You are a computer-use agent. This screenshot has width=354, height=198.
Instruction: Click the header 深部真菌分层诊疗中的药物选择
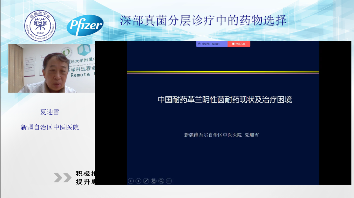click(x=203, y=21)
